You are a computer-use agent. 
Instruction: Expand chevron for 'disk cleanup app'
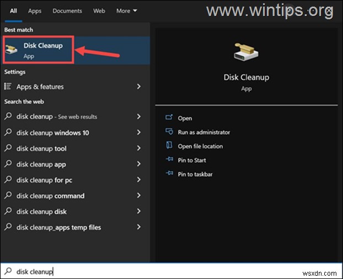tap(138, 164)
